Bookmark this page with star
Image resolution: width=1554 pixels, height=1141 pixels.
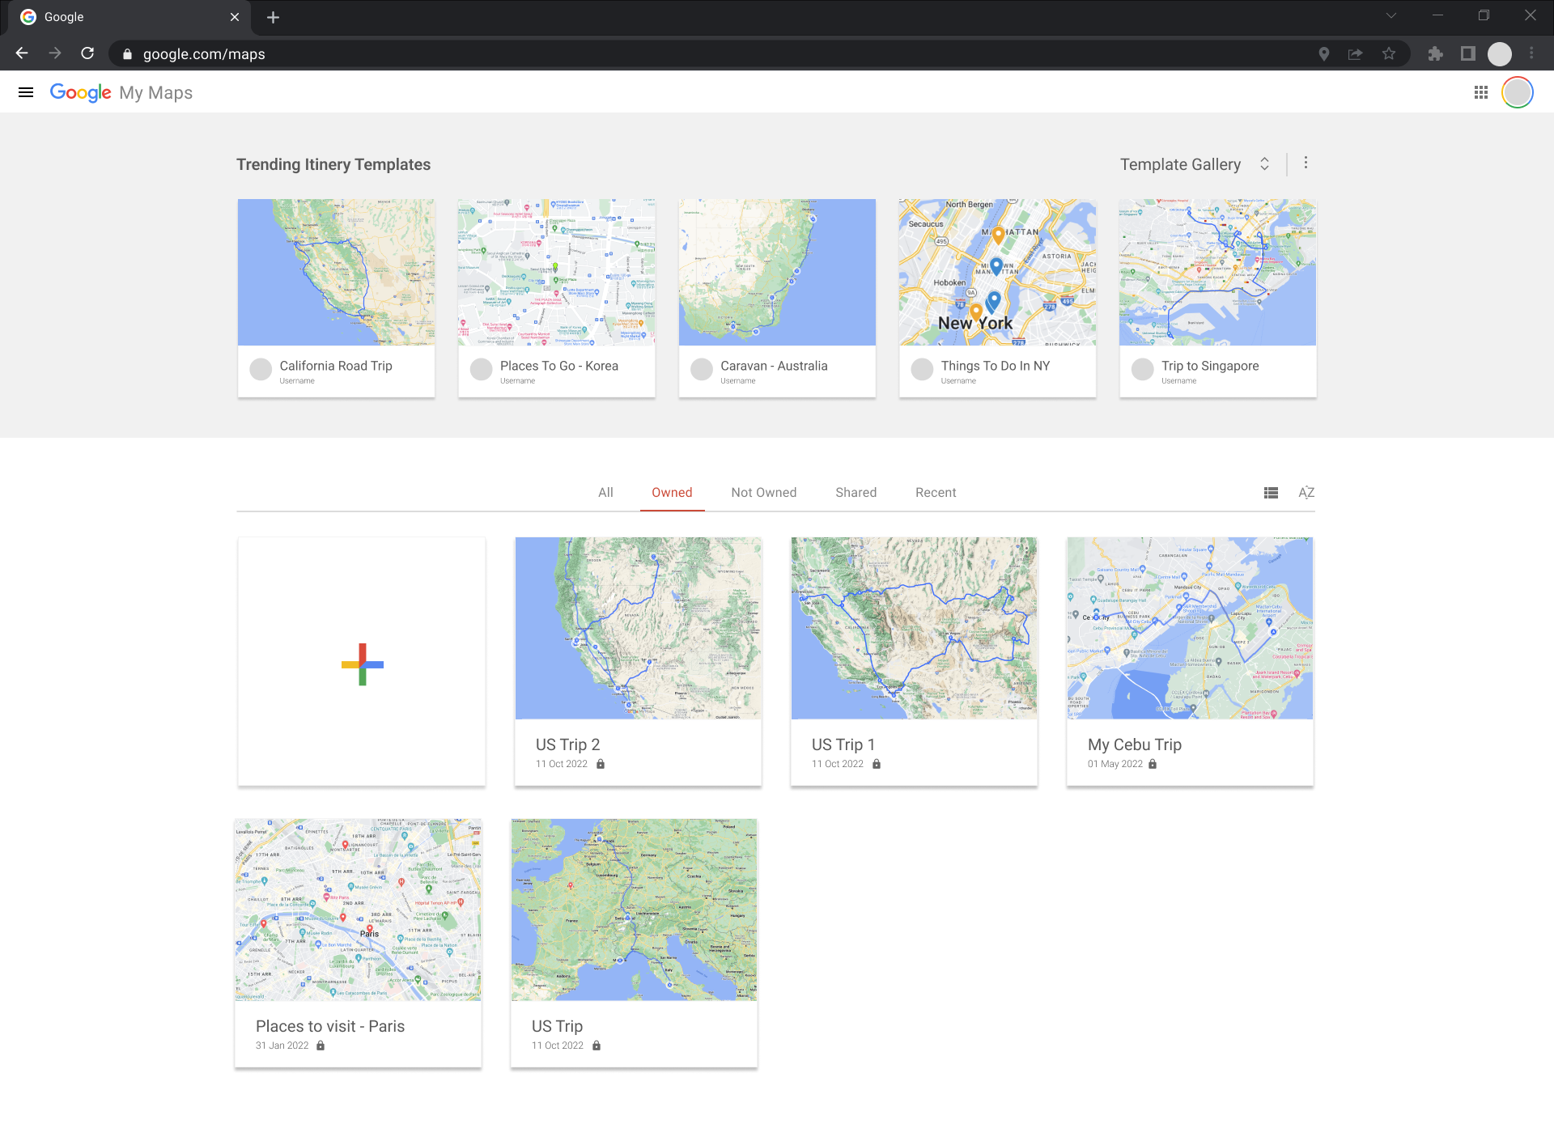click(1389, 54)
